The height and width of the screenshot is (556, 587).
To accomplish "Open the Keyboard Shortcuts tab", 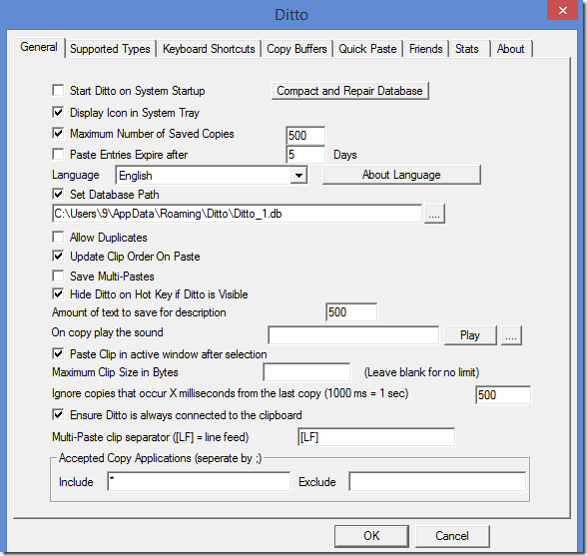I will point(209,49).
